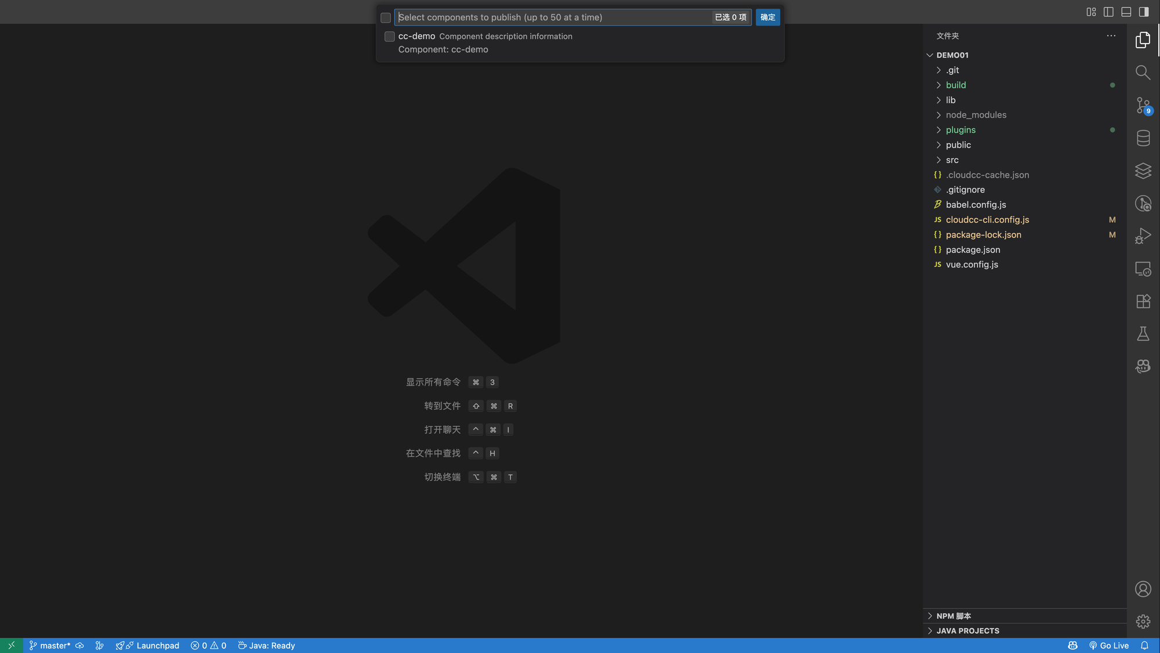This screenshot has width=1160, height=653.
Task: Check the cc-demo component checkbox
Action: pos(390,37)
